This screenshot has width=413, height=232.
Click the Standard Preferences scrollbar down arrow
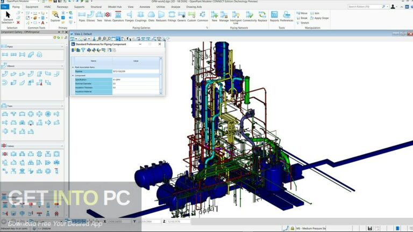point(161,93)
